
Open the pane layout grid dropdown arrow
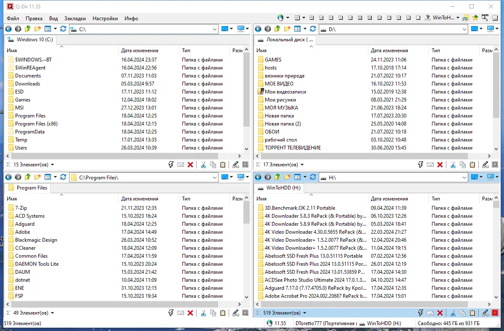[x=304, y=18]
